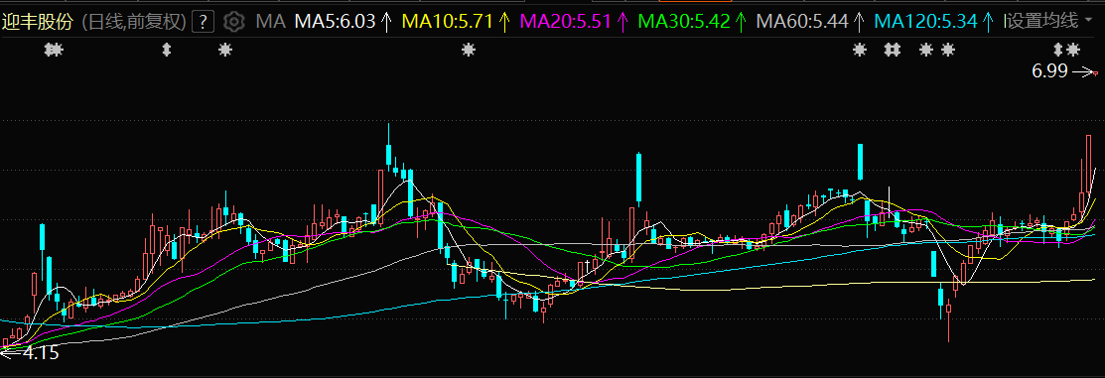Select the asterisk marker below the gear icon
The image size is (1105, 378).
click(x=224, y=50)
